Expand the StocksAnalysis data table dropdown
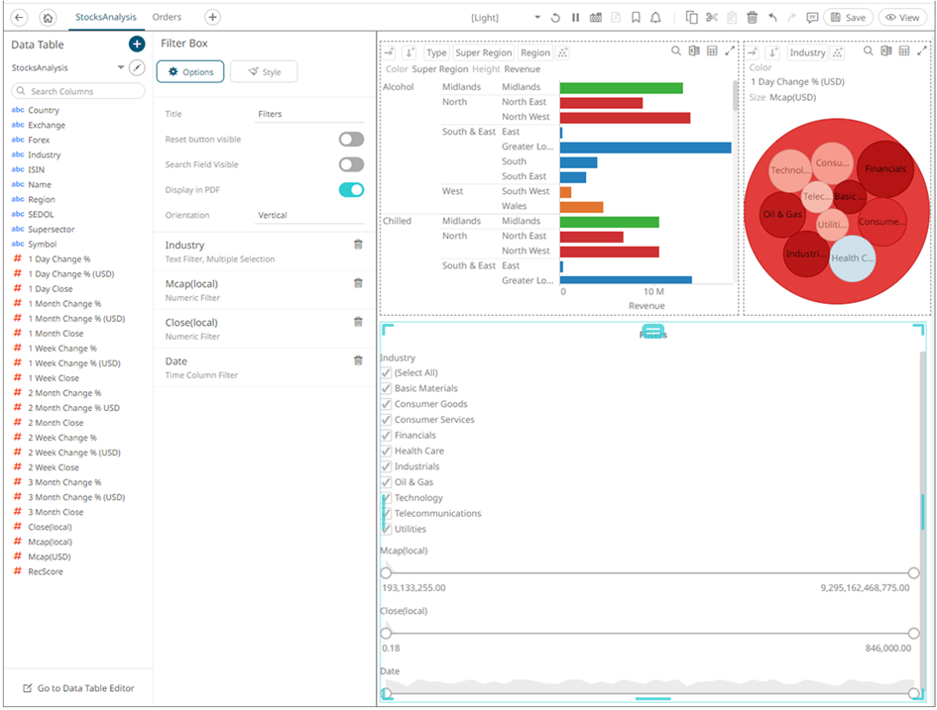 point(121,67)
